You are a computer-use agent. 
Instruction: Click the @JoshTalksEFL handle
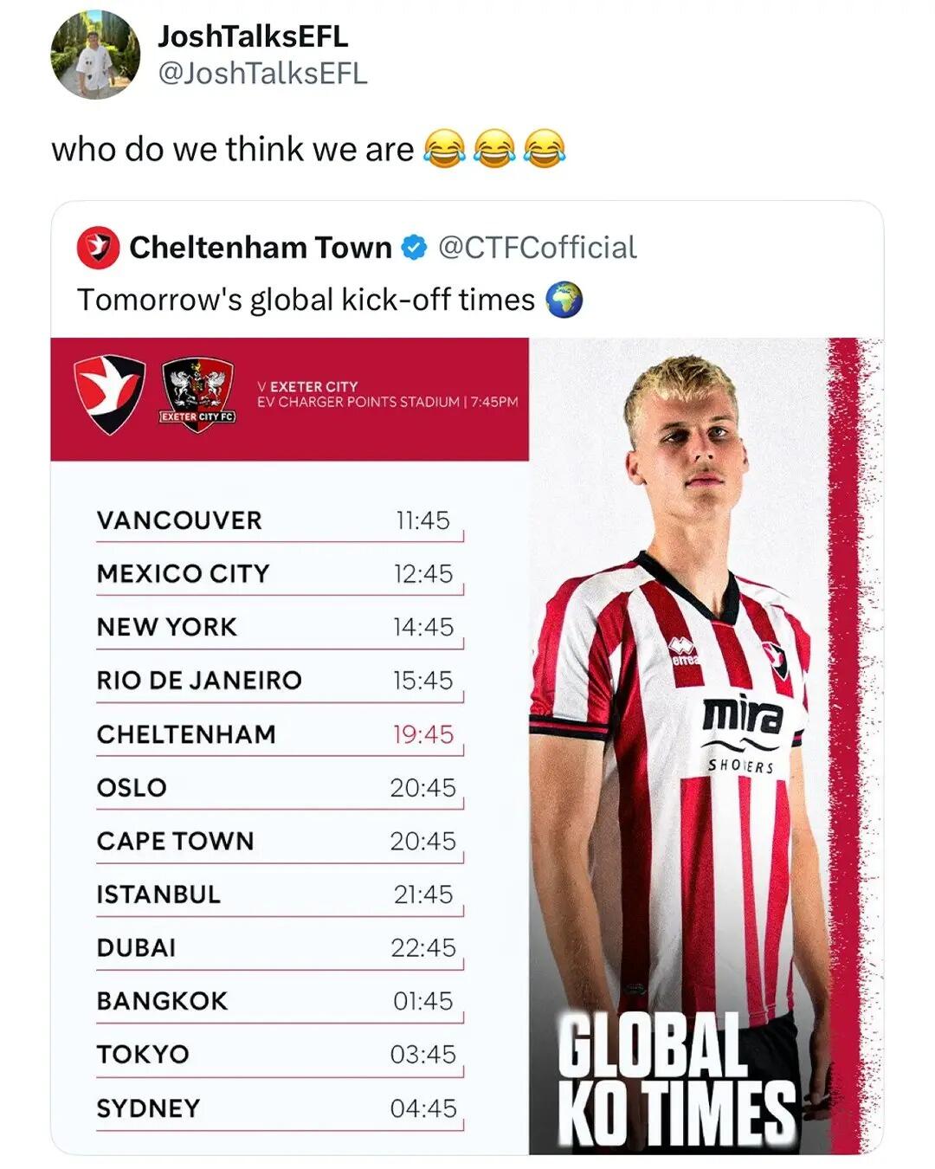tap(262, 74)
